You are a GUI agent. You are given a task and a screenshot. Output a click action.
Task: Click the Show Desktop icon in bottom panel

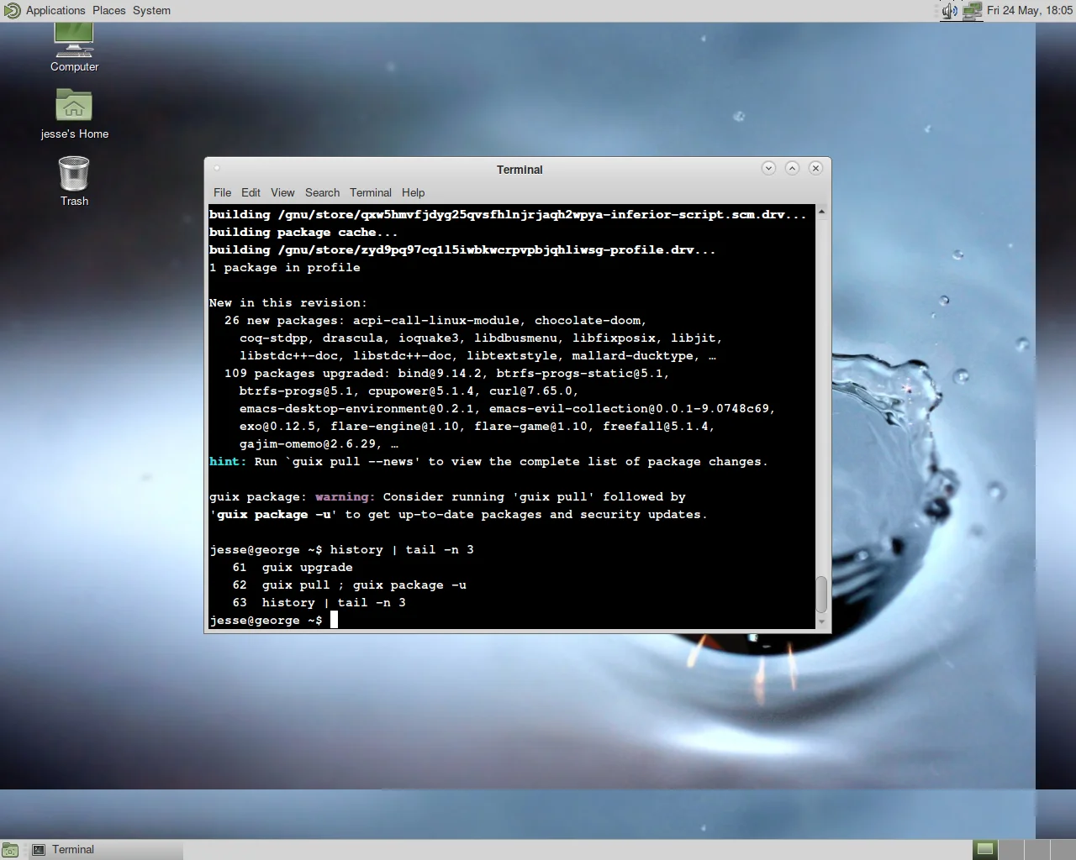(10, 850)
